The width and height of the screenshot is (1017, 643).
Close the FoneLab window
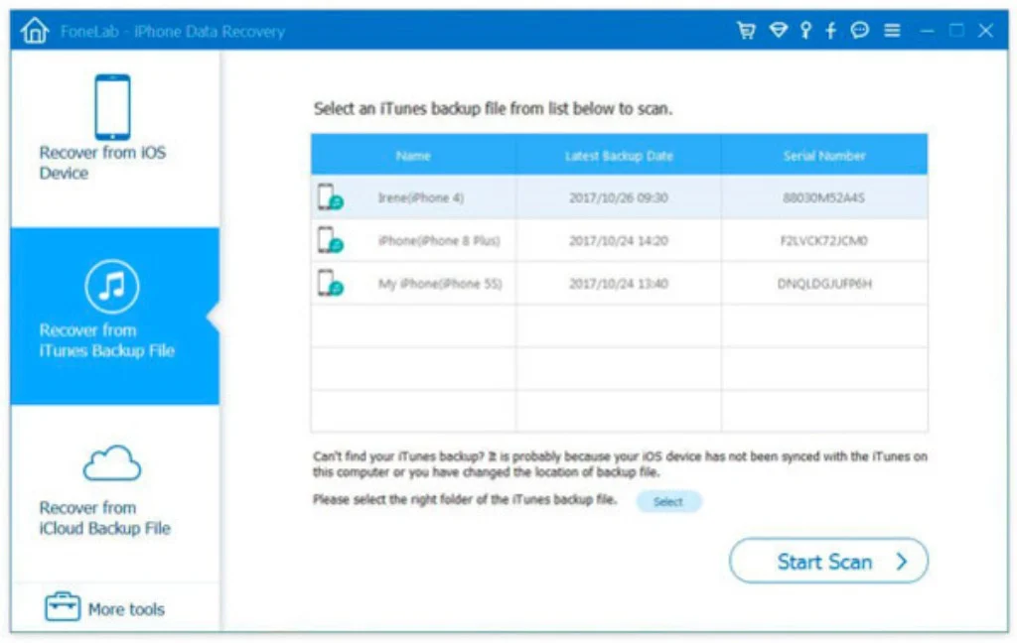point(986,31)
